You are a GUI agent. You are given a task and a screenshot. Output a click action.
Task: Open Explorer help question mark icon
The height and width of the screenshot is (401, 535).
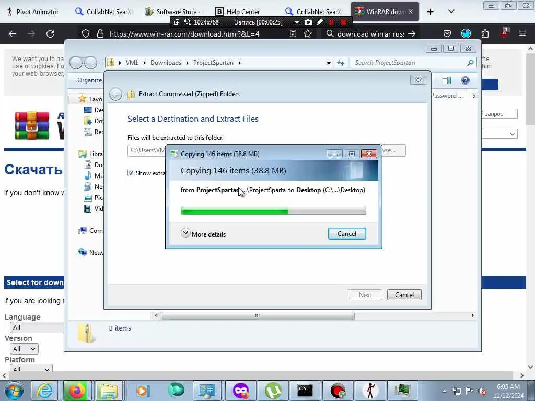(x=465, y=80)
